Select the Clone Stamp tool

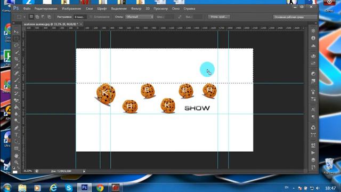pos(17,86)
